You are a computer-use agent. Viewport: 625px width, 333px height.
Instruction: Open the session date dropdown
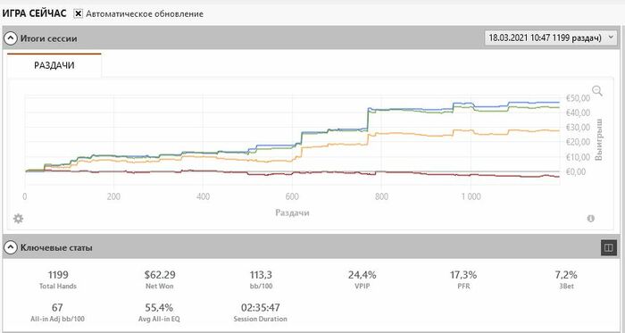pyautogui.click(x=550, y=37)
